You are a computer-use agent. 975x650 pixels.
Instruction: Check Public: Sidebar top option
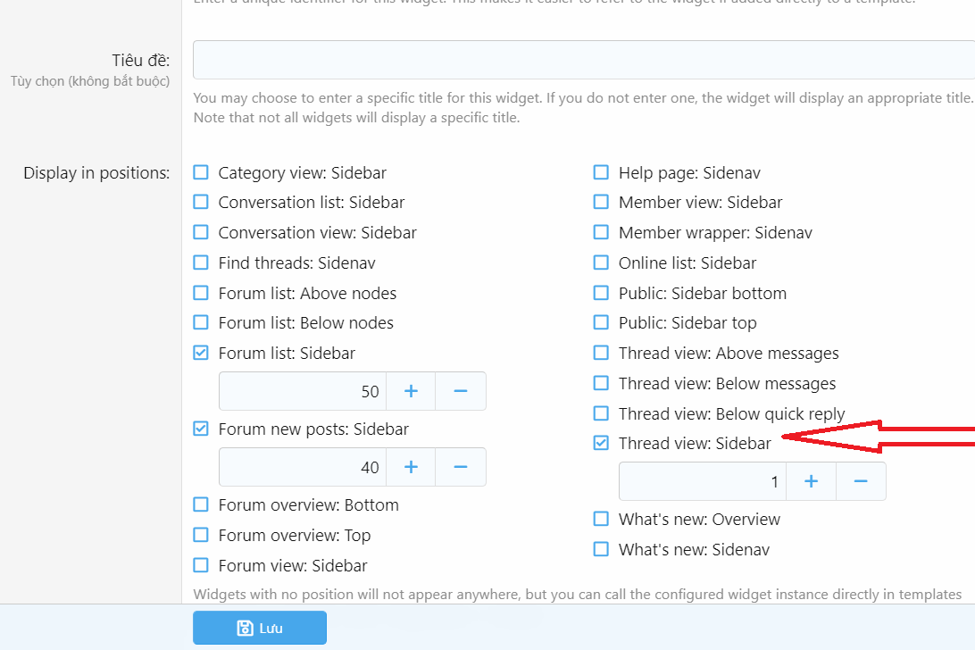pyautogui.click(x=601, y=322)
